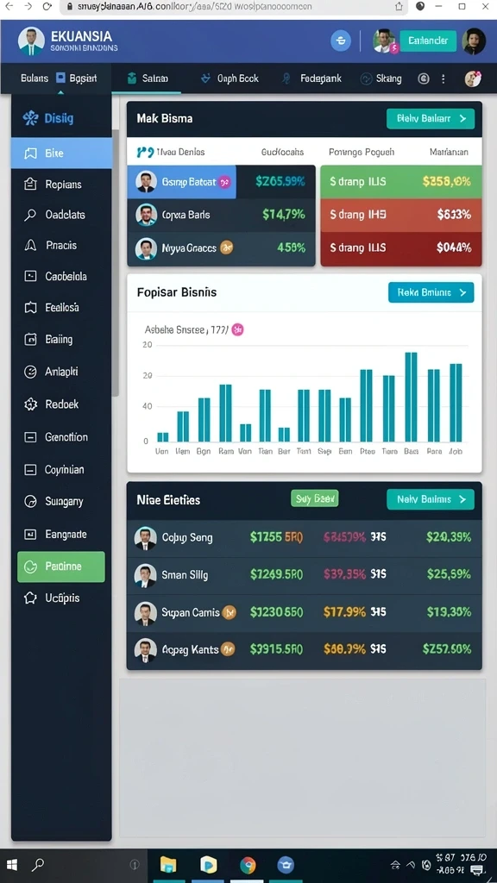Click the round blue icon in header

[340, 41]
